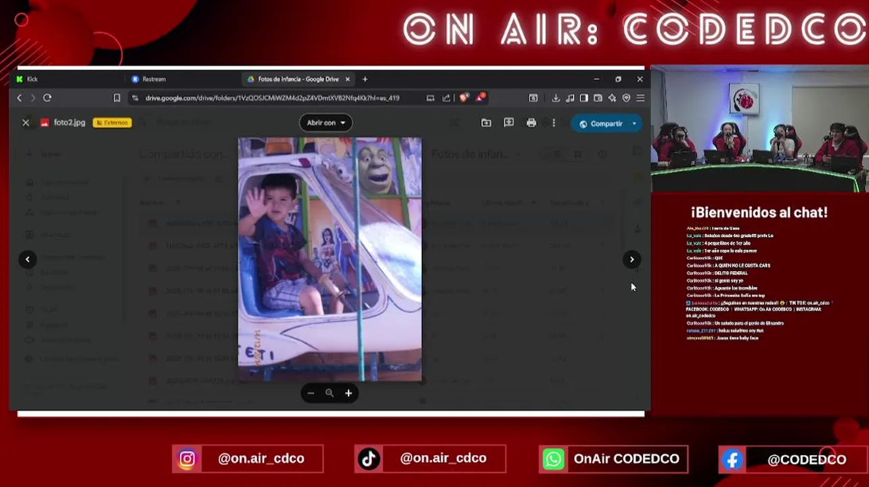
Task: Click the add to folder icon
Action: 486,123
